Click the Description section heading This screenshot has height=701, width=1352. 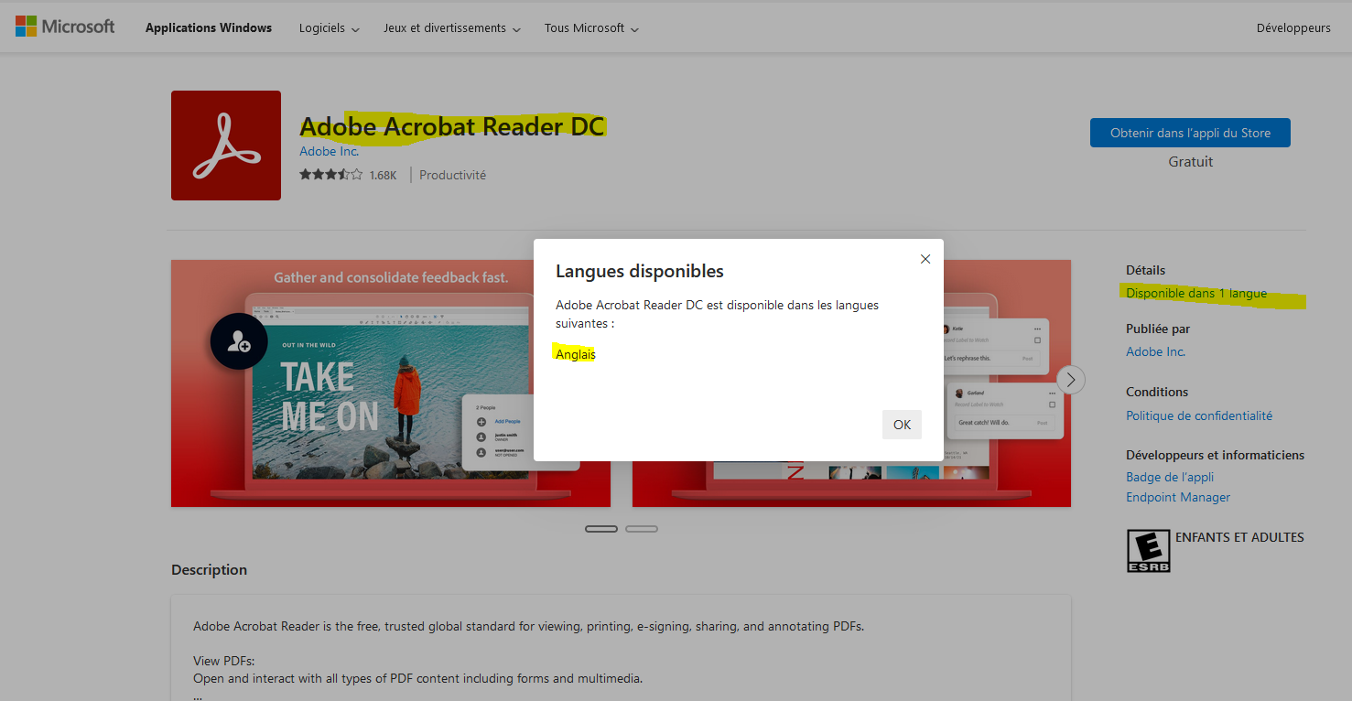209,570
